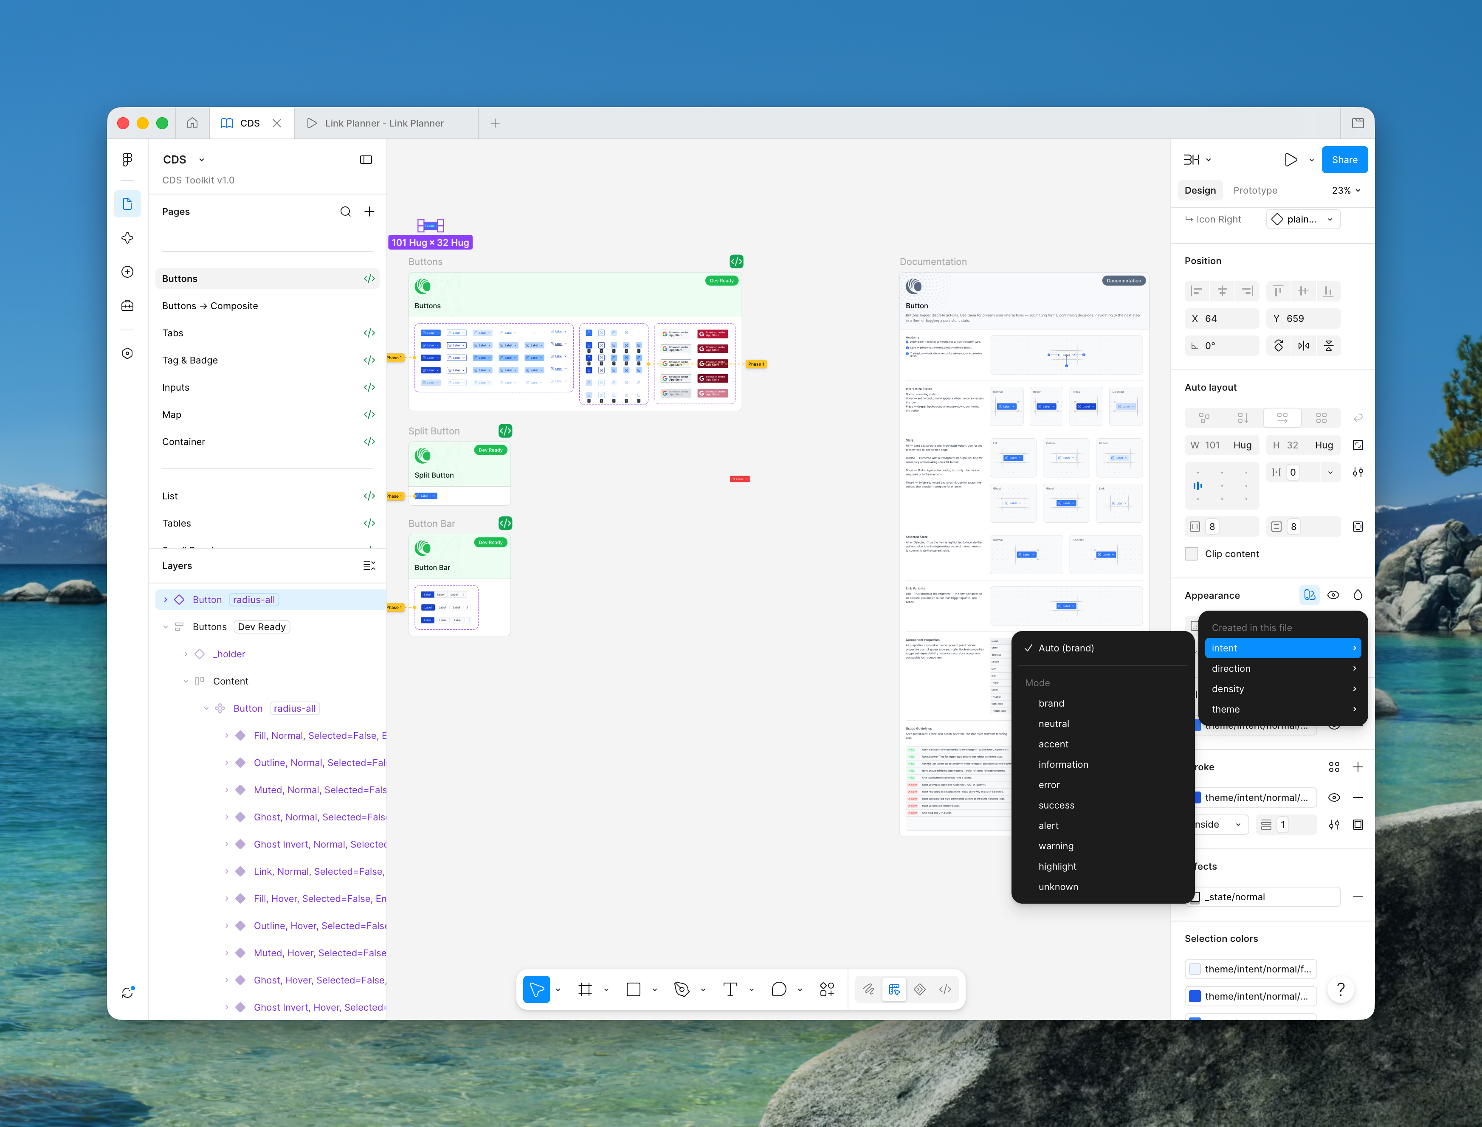Switch auto layout to grid
This screenshot has width=1482, height=1127.
tap(1321, 418)
